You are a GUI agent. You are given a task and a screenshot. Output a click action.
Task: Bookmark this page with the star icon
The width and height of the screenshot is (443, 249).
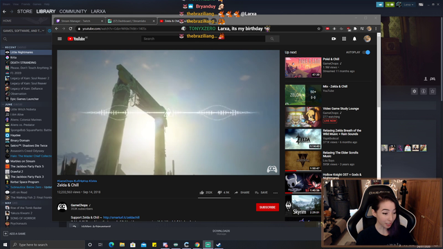(318, 28)
